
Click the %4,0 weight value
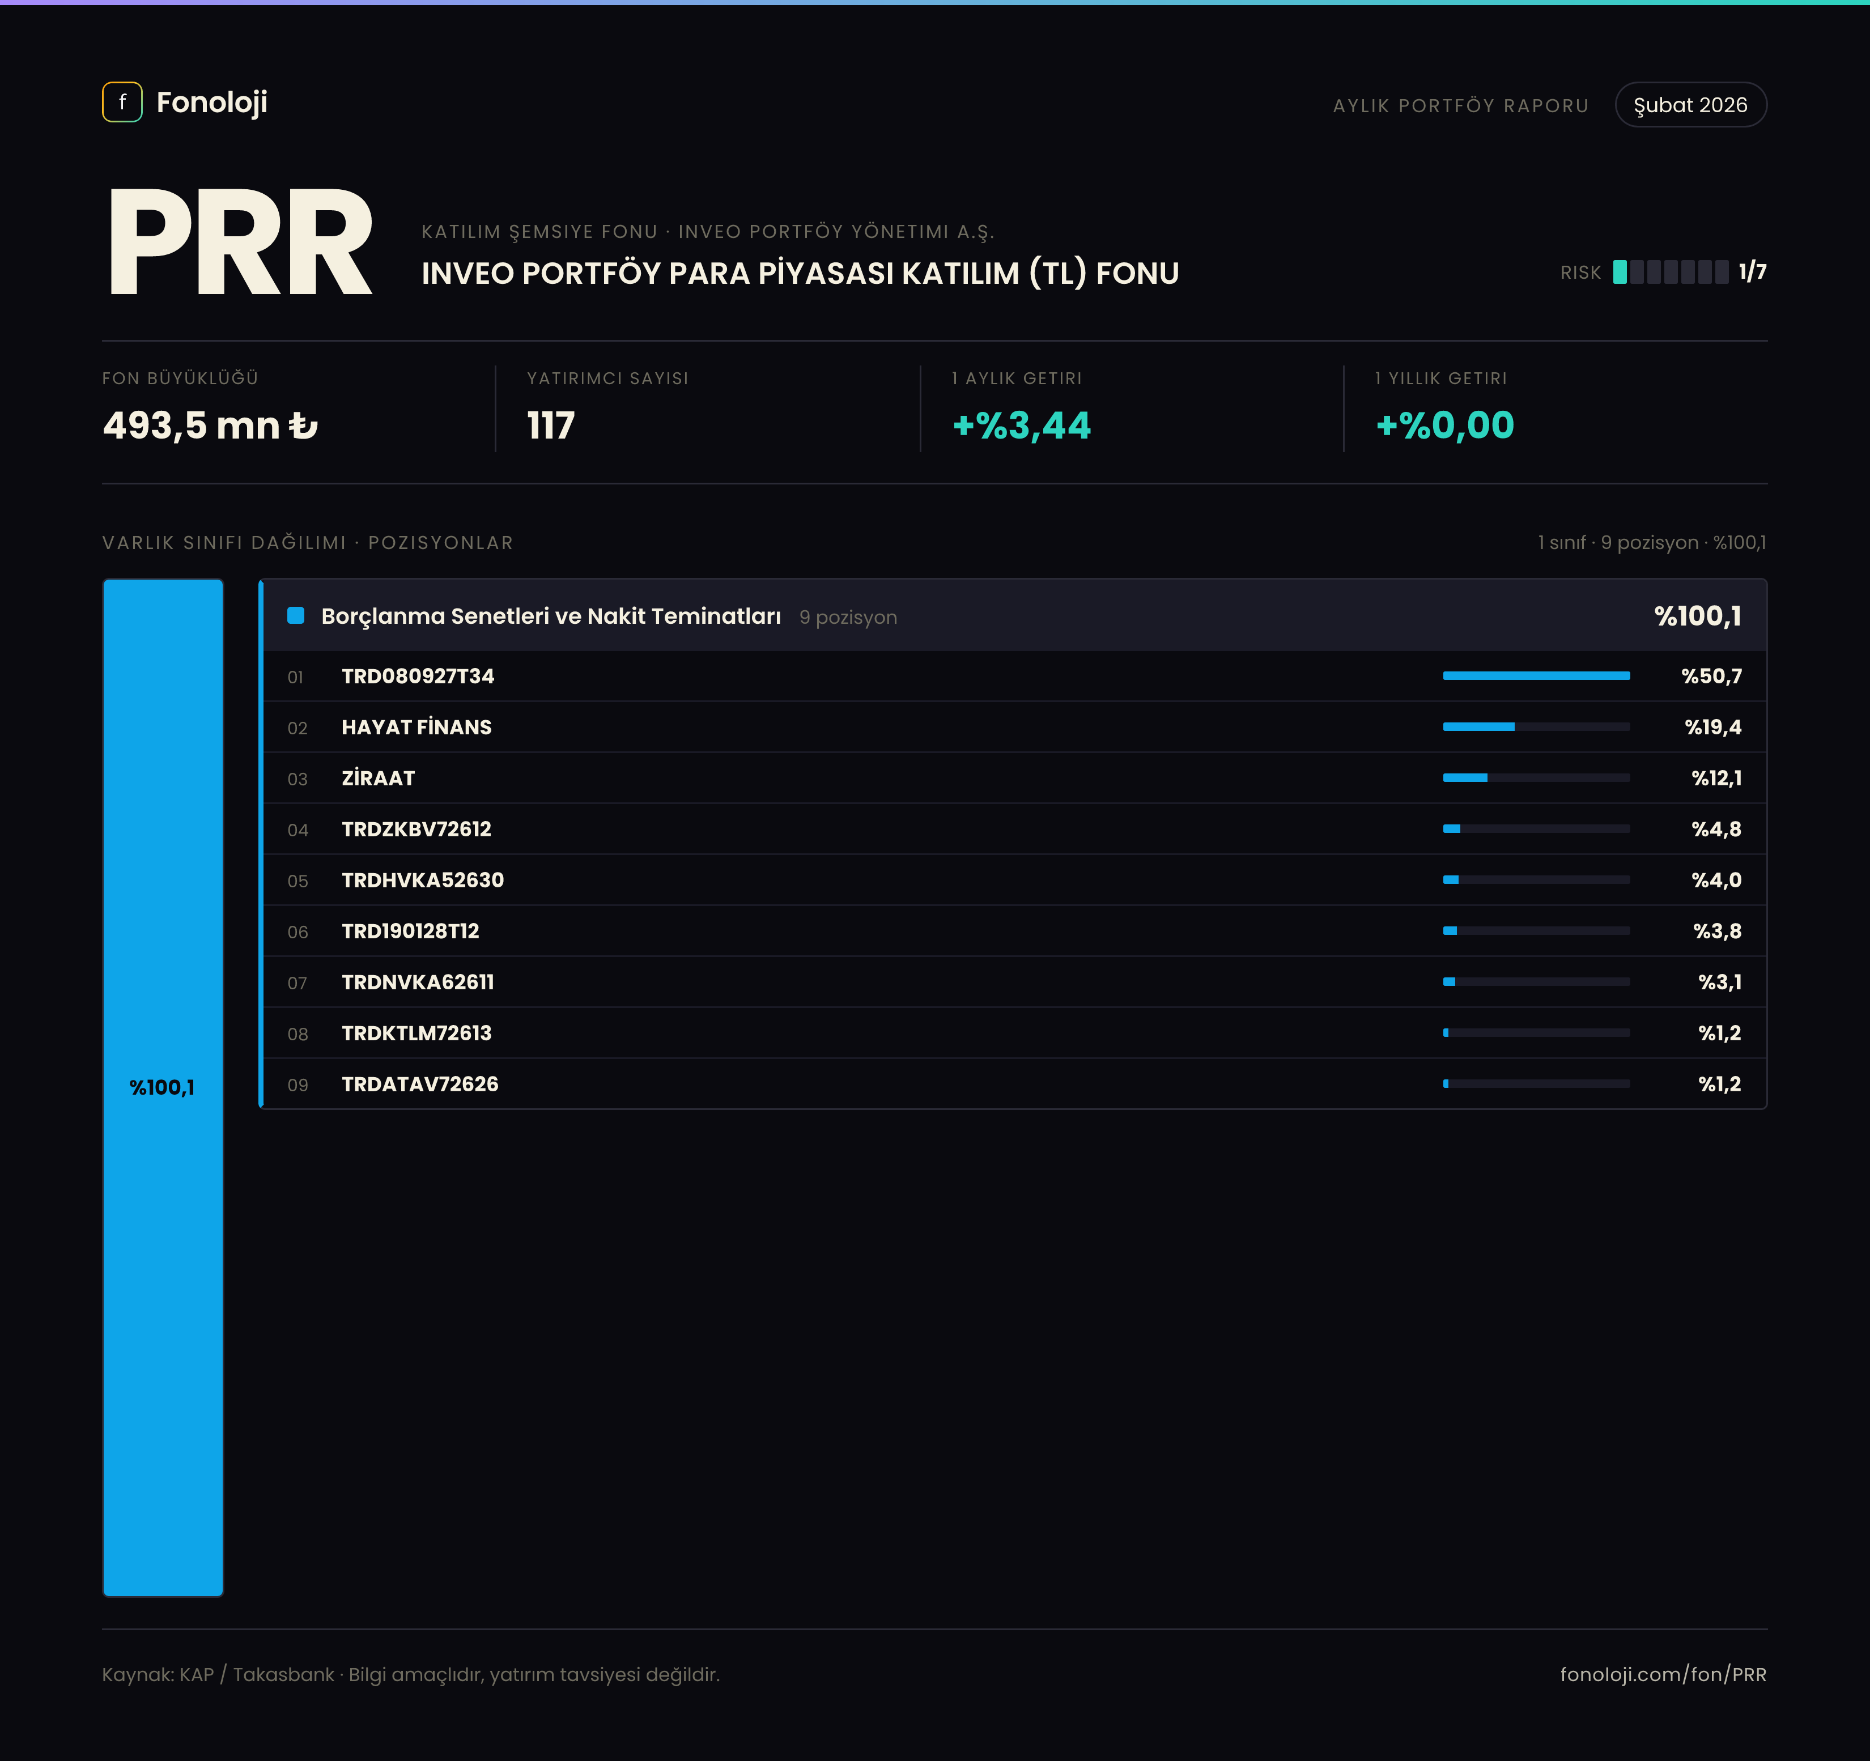click(x=1716, y=879)
